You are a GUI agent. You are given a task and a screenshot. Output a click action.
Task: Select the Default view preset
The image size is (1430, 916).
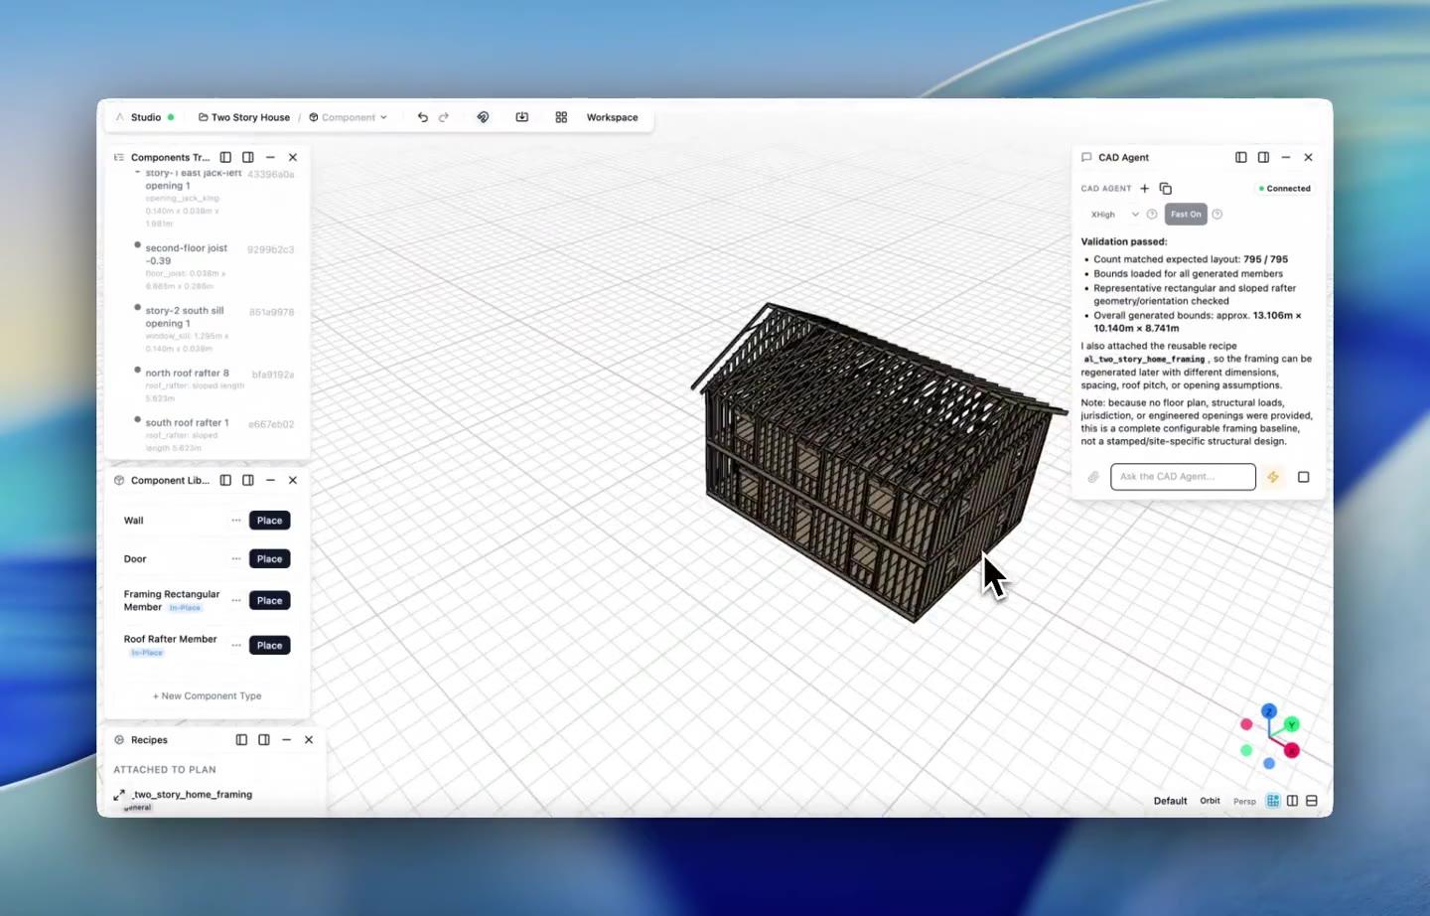pyautogui.click(x=1170, y=801)
